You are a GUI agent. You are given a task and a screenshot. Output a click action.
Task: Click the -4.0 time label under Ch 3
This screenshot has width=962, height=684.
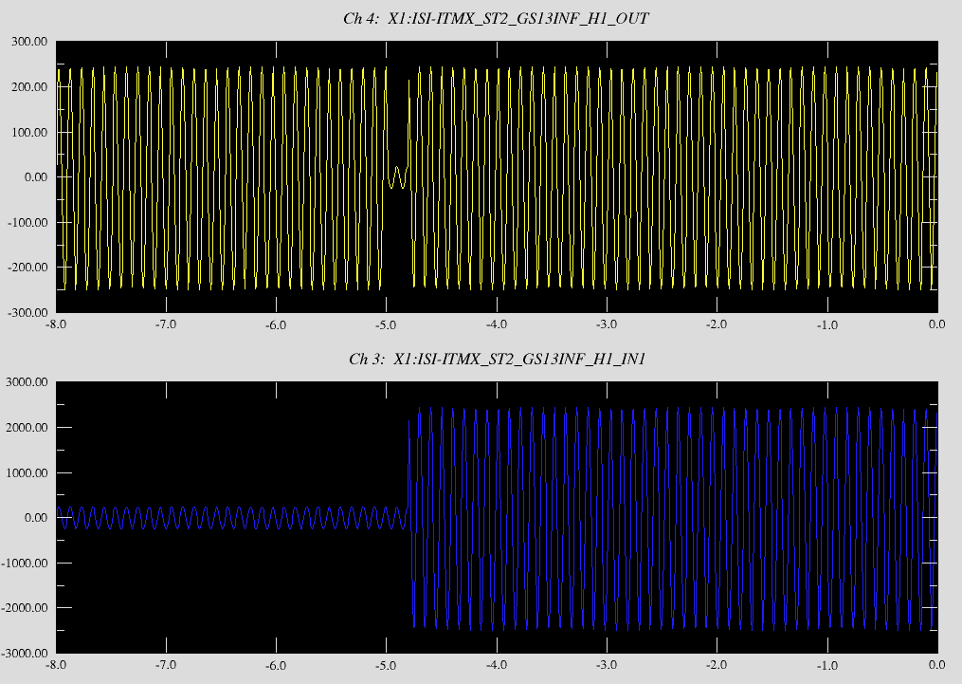[x=497, y=665]
